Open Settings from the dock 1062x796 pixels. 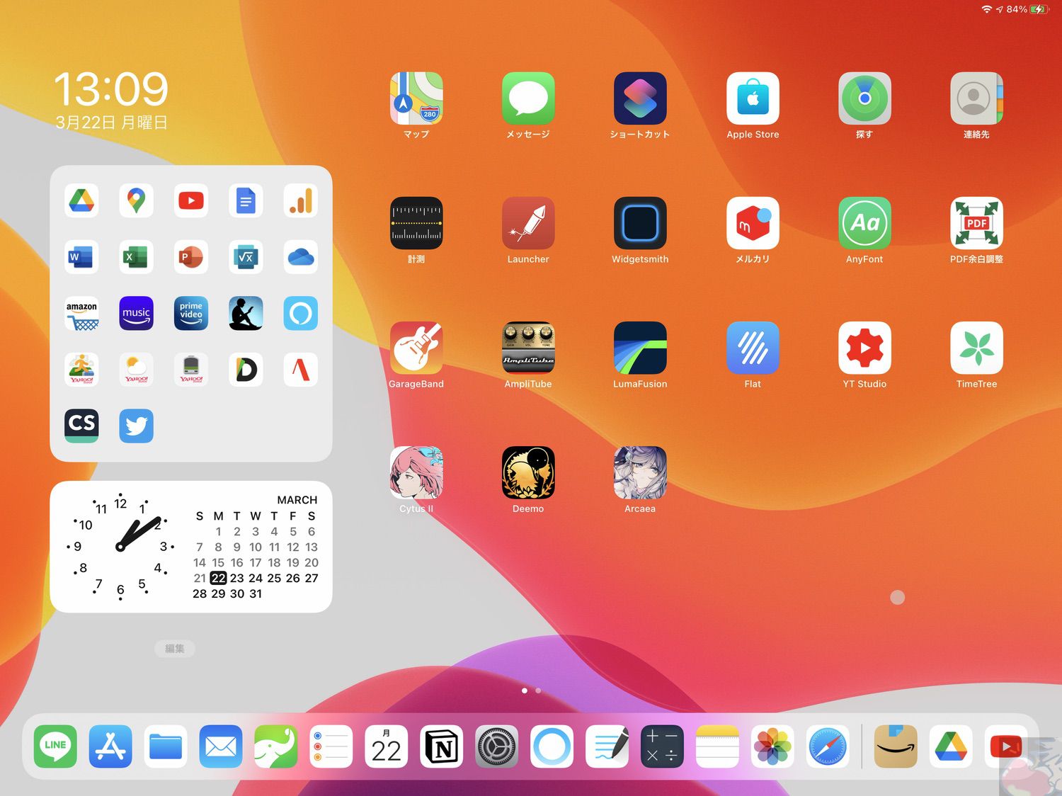pyautogui.click(x=497, y=746)
